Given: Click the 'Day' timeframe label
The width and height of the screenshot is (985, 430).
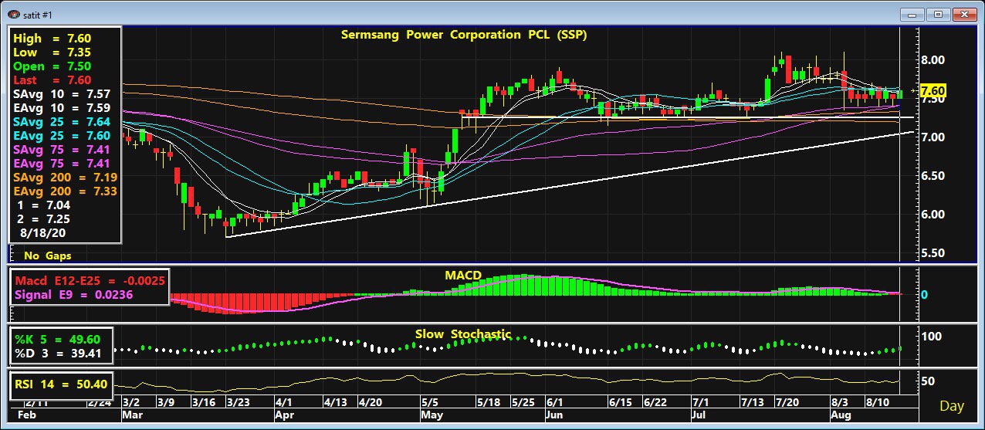Looking at the screenshot, I should [951, 406].
